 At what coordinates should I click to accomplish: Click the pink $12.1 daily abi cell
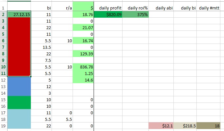161,126
